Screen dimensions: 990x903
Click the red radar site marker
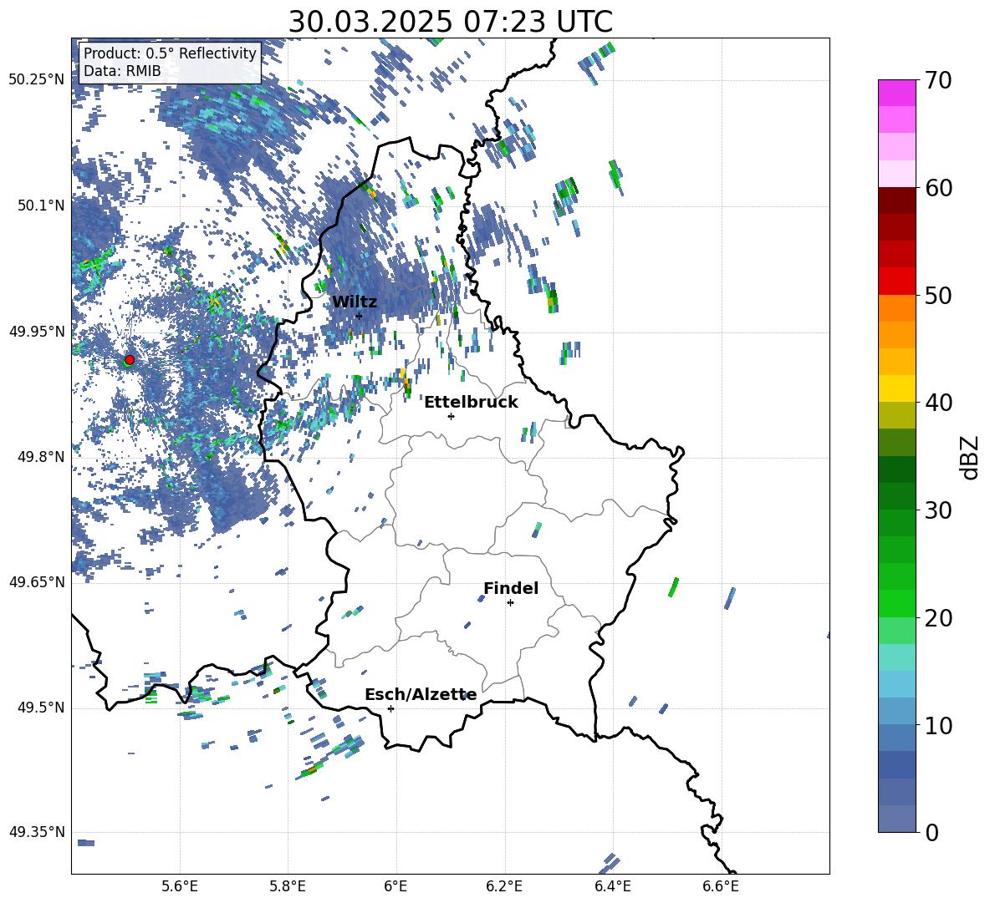pyautogui.click(x=130, y=360)
